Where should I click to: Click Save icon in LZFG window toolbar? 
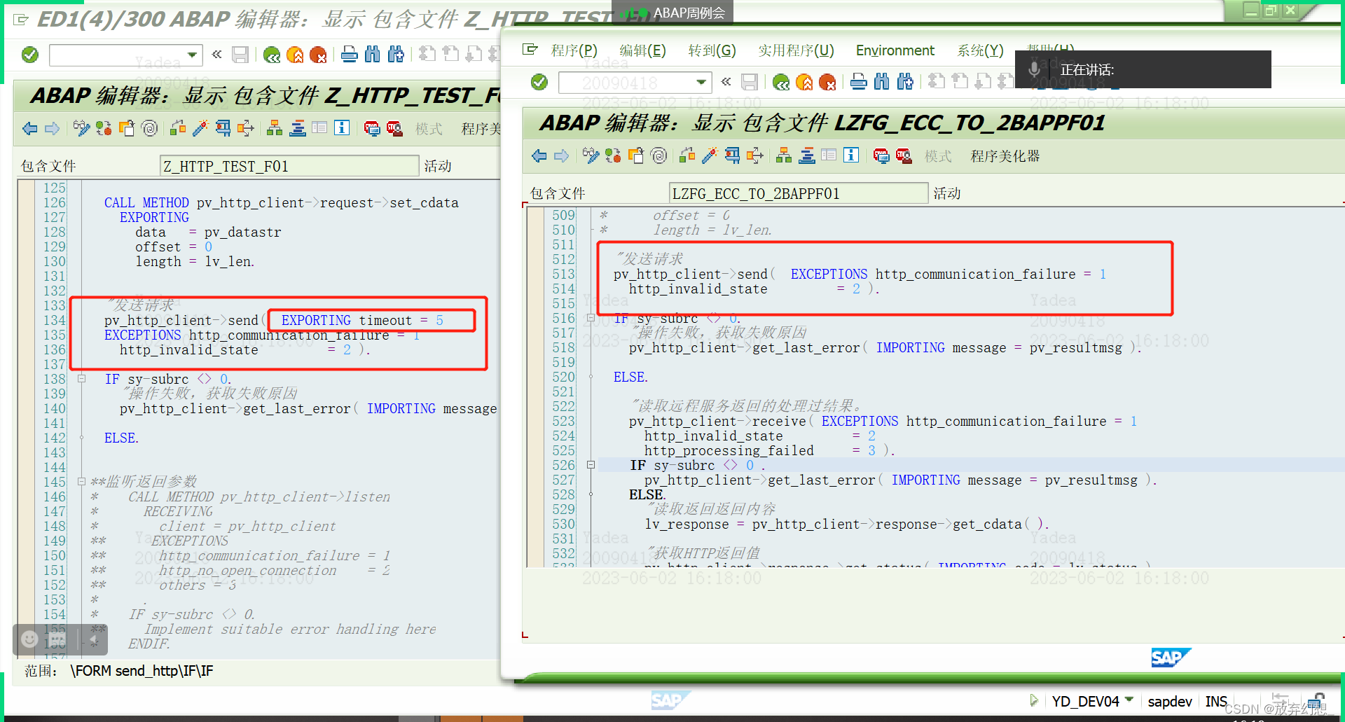tap(749, 83)
